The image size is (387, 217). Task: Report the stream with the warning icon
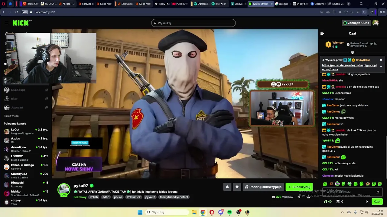(308, 197)
